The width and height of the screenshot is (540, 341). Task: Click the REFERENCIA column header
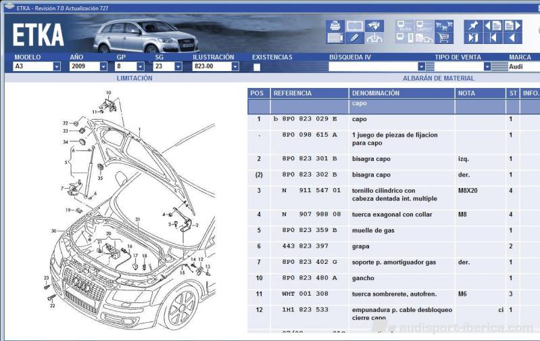(x=310, y=93)
